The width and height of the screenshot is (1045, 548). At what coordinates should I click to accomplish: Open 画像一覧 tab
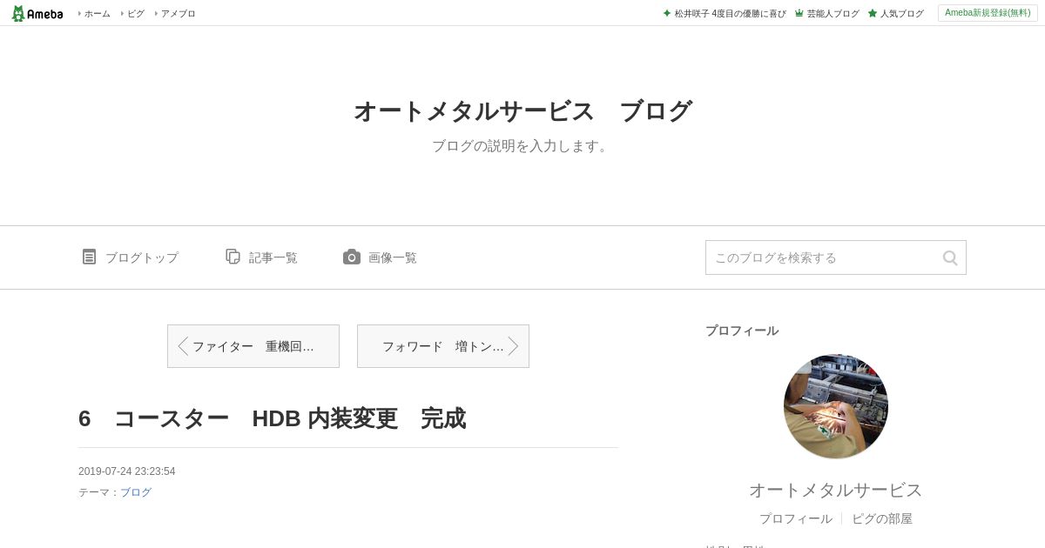pyautogui.click(x=392, y=257)
